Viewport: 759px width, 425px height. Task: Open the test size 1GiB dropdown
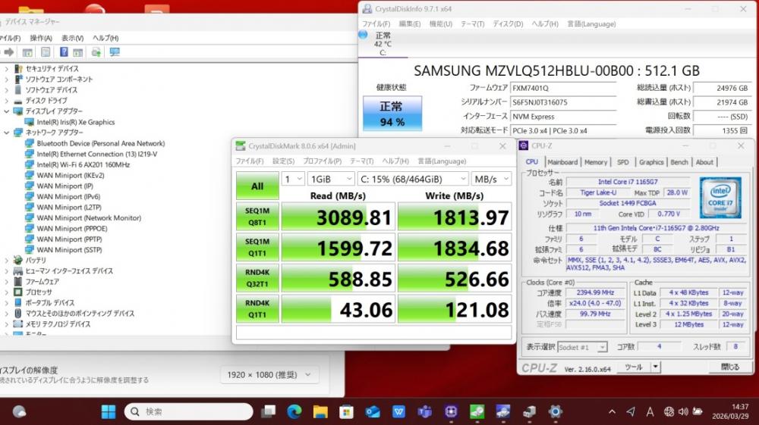tap(330, 179)
